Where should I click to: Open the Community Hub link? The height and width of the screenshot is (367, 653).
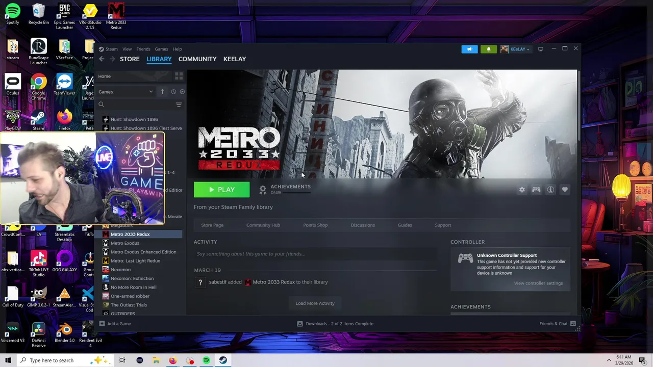coord(263,225)
